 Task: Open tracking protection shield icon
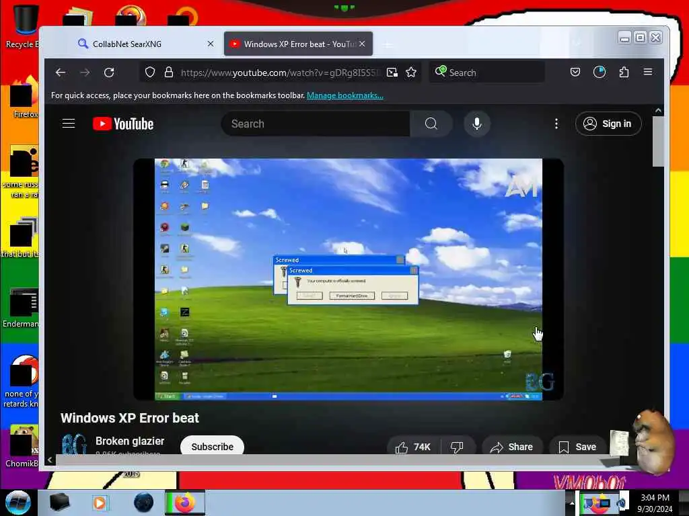pos(150,73)
